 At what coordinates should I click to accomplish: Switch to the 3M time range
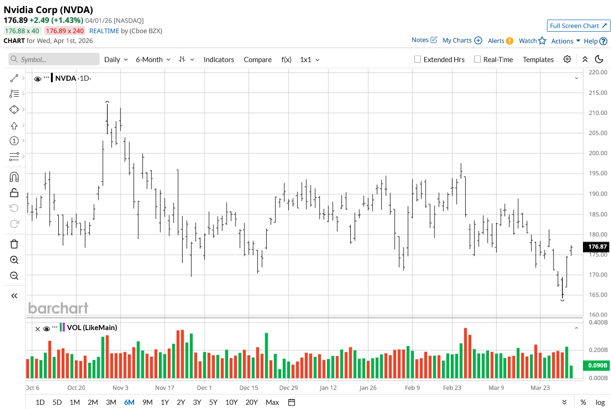(x=111, y=402)
